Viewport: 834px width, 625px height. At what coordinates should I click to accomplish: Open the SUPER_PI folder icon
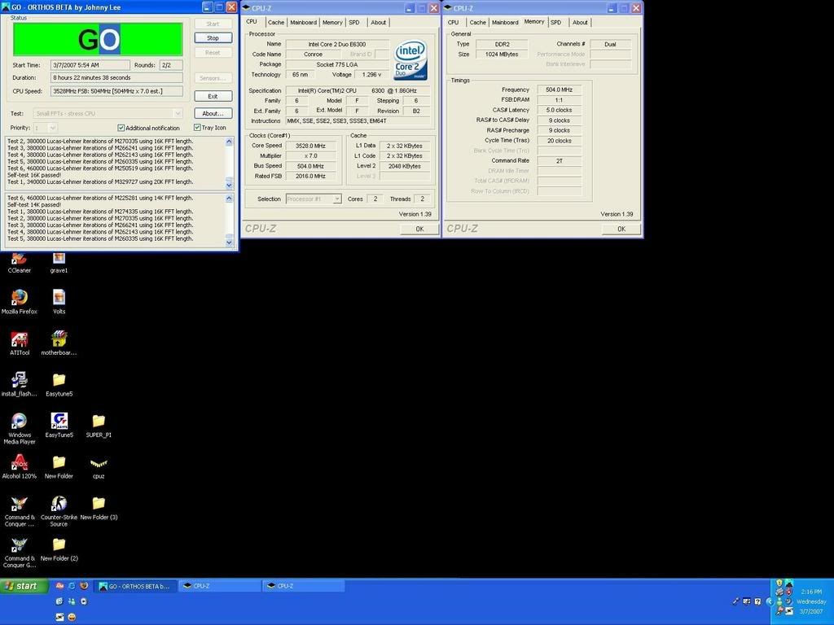click(99, 422)
